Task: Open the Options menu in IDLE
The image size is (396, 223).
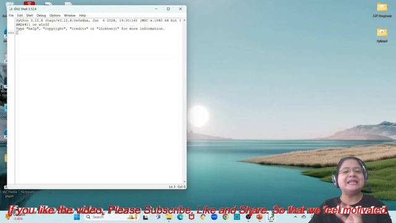Action: tap(55, 15)
